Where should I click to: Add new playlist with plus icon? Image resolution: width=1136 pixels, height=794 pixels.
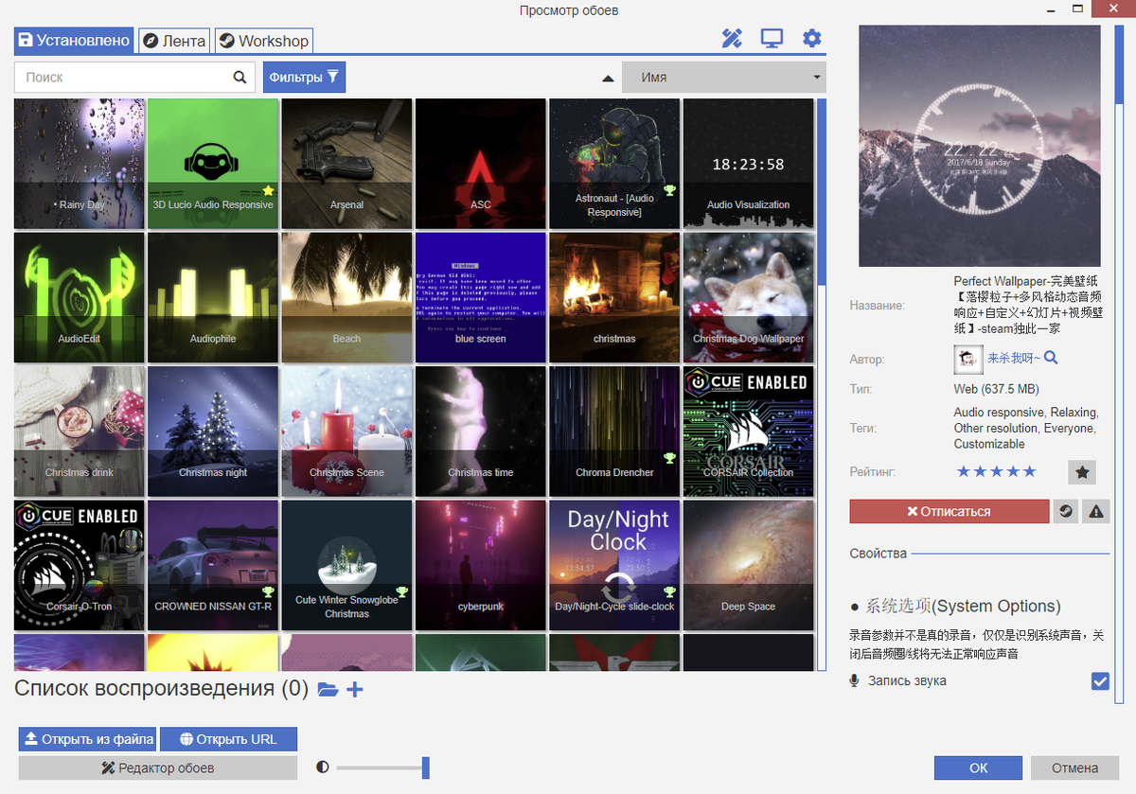(x=355, y=690)
